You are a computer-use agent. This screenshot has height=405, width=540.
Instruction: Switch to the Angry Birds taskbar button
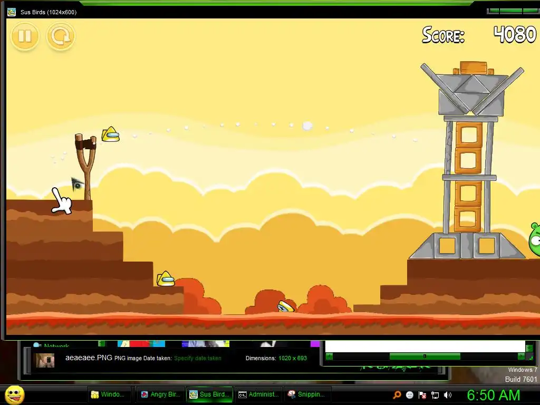(160, 394)
